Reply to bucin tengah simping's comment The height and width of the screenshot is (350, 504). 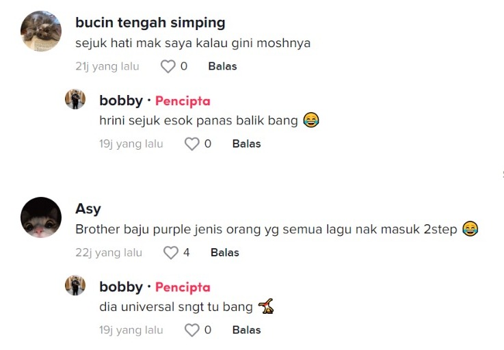pos(222,66)
